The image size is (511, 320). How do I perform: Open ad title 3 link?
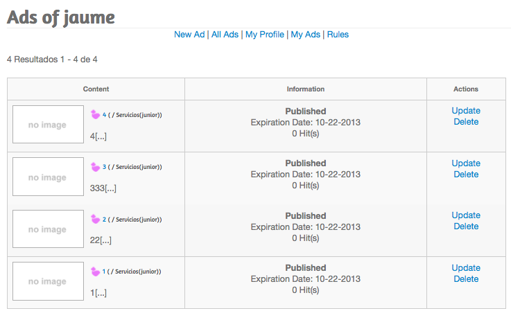pyautogui.click(x=104, y=167)
